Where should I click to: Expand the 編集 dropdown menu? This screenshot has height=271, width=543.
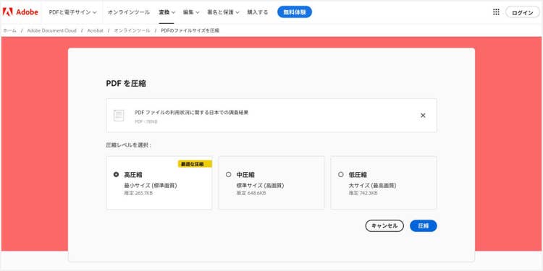coord(191,12)
